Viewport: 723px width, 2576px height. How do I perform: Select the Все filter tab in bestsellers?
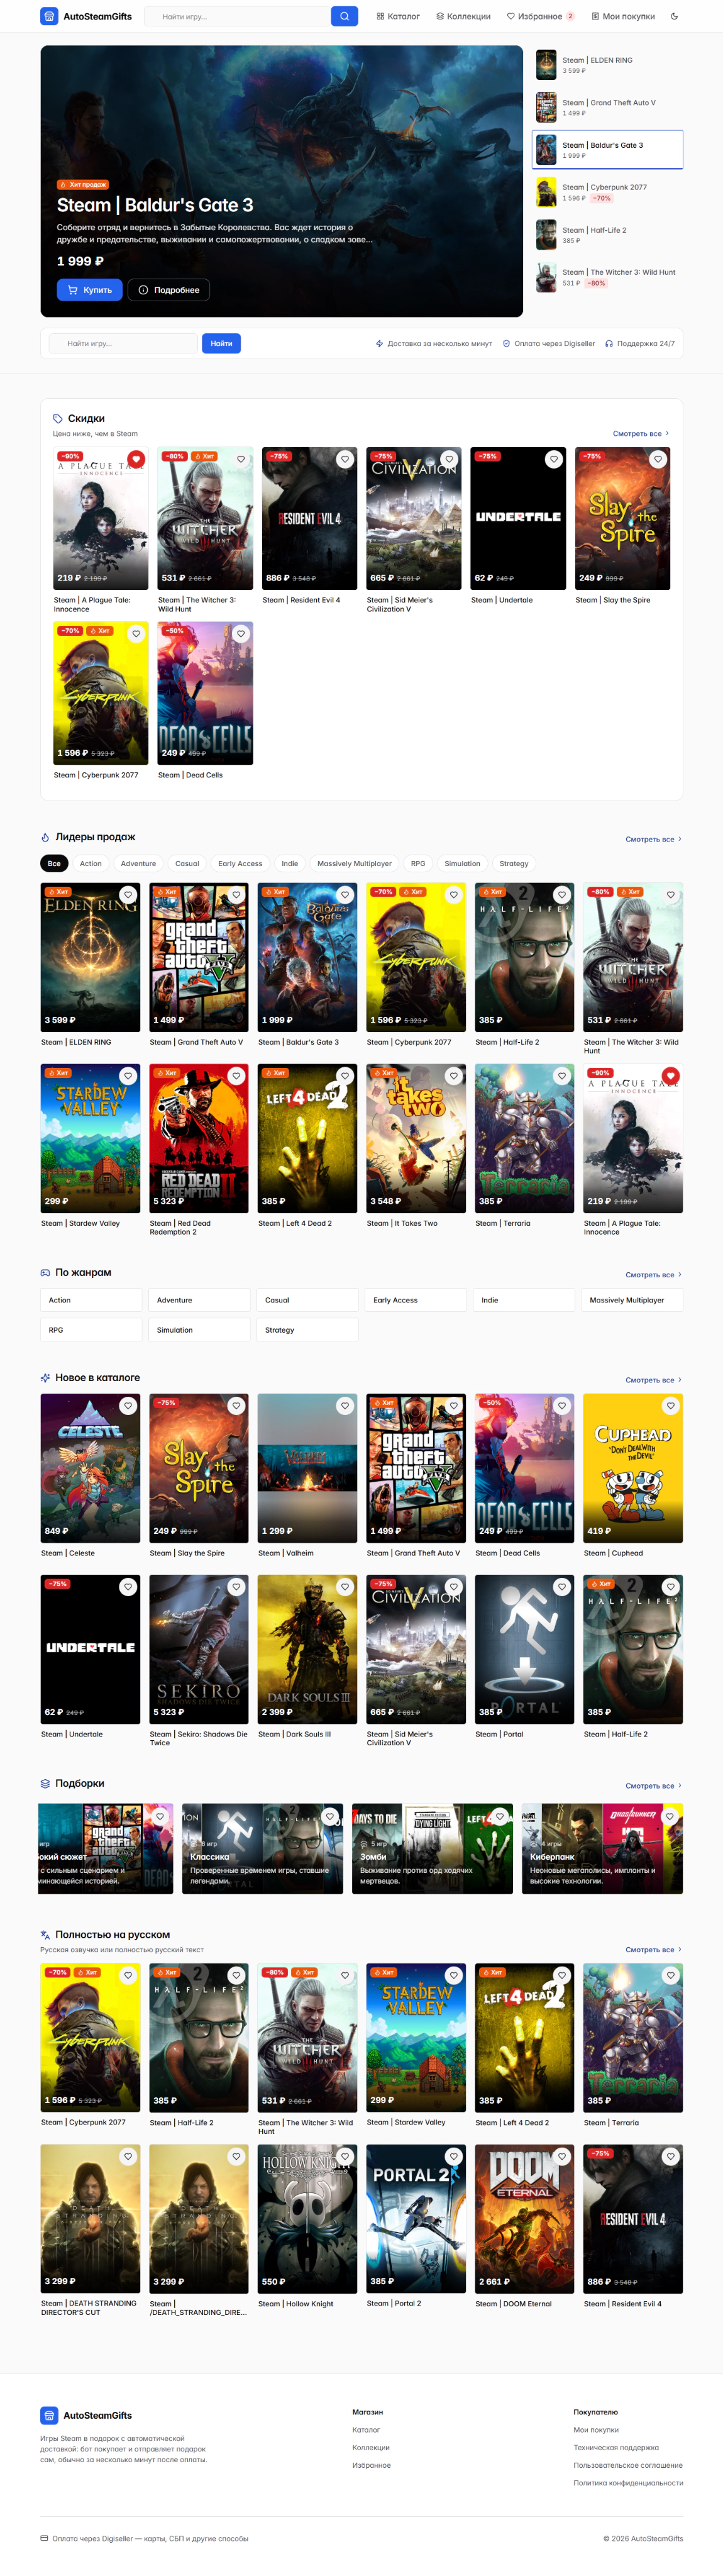coord(54,863)
